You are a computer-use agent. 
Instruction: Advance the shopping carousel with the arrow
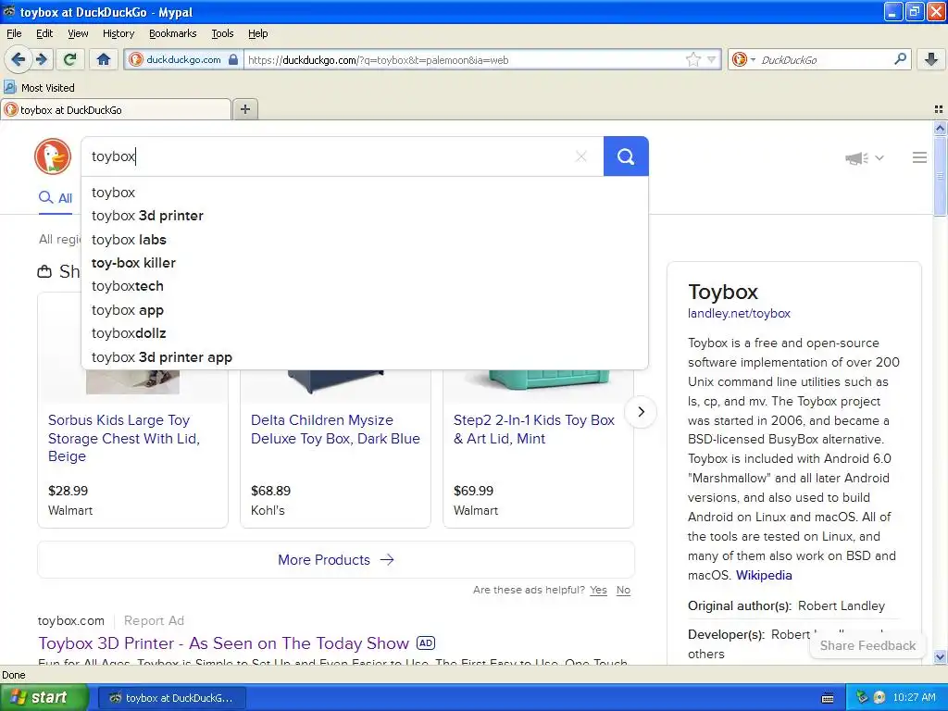(x=641, y=412)
